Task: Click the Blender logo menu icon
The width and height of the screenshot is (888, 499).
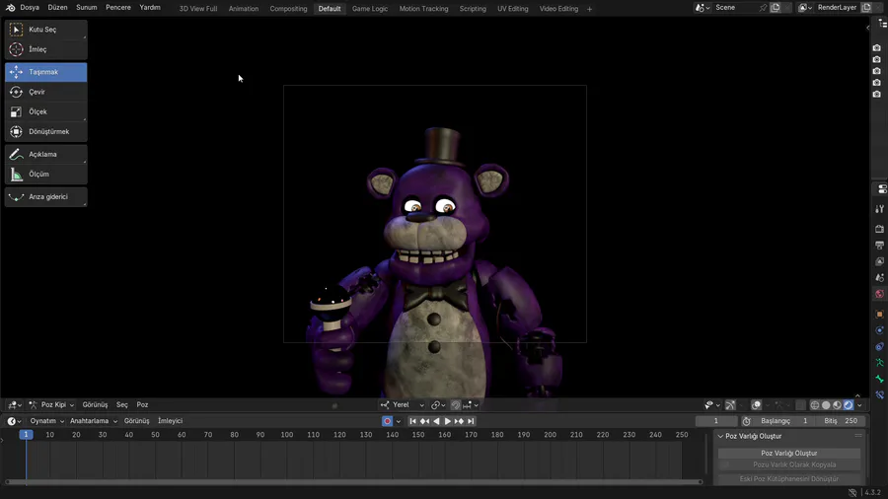Action: pyautogui.click(x=10, y=7)
